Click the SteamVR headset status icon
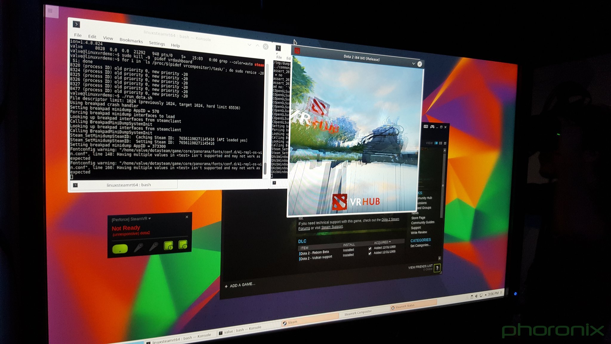Screen dimensions: 611x344 point(120,249)
